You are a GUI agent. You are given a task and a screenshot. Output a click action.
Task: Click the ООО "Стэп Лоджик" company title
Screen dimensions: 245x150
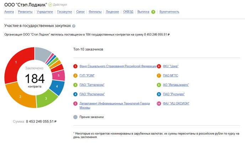pyautogui.click(x=26, y=5)
